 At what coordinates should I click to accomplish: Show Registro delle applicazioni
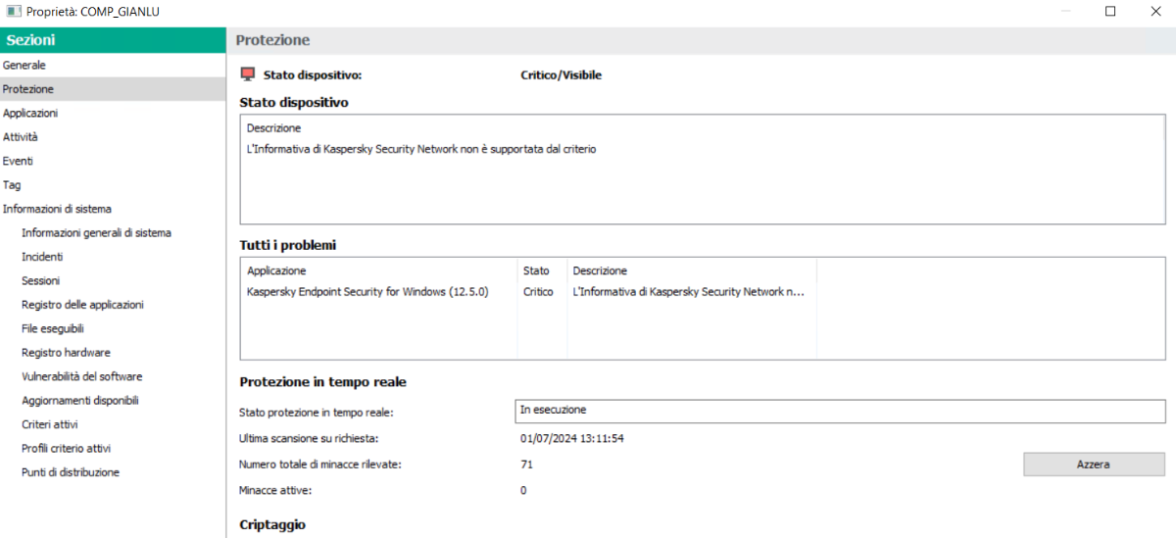82,305
